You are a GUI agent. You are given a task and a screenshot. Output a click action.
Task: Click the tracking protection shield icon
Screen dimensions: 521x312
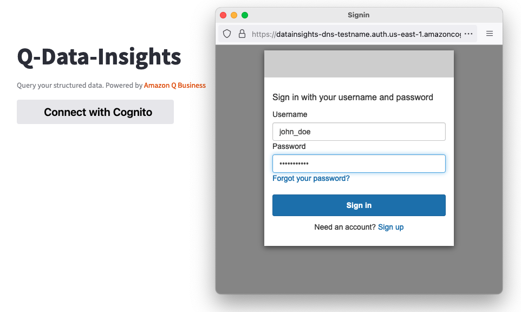coord(227,34)
